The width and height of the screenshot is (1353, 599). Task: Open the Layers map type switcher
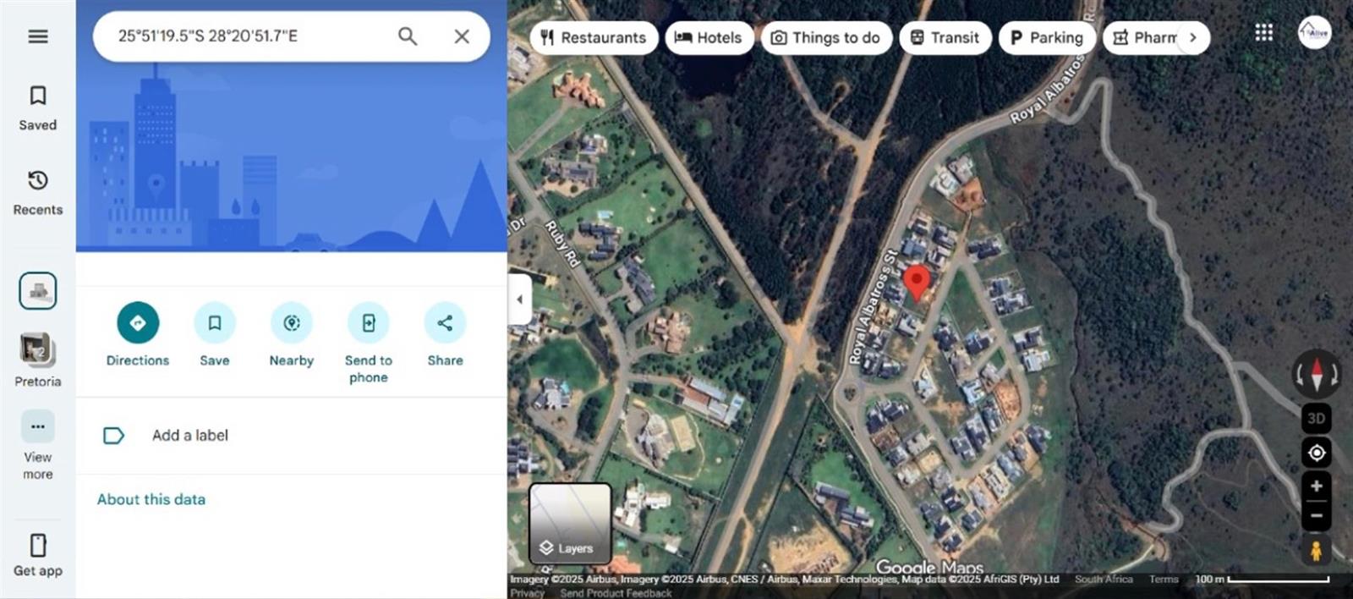(x=570, y=524)
